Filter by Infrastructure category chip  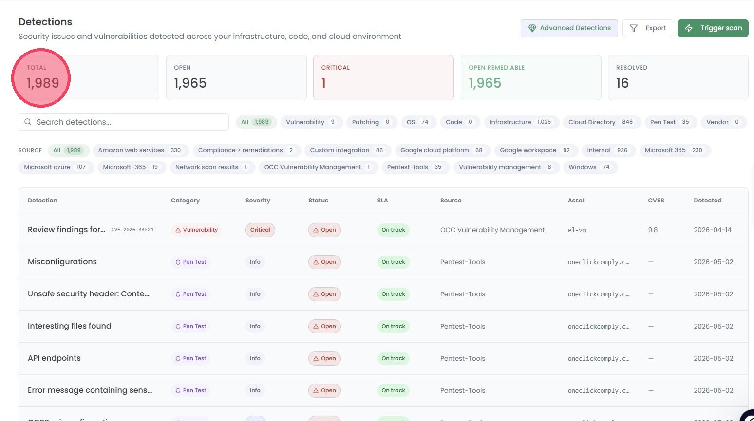[x=520, y=122]
